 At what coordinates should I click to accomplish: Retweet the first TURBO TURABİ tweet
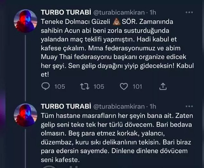pos(85,86)
